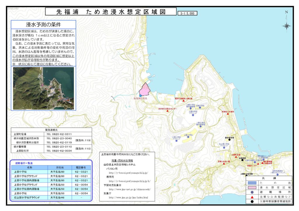Click the red triangle for 活性化センター

[167, 111]
